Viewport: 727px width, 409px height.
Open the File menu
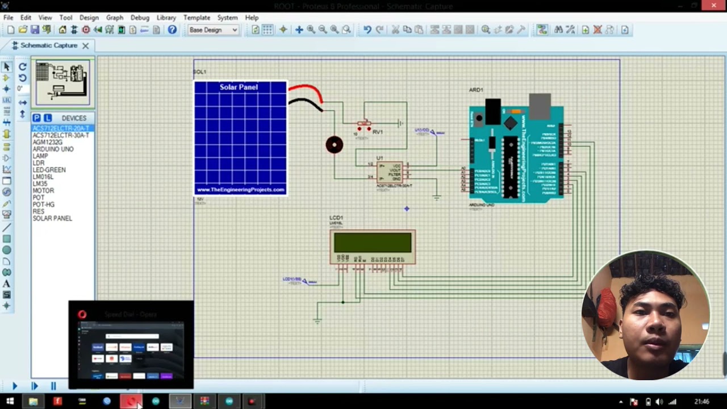9,18
